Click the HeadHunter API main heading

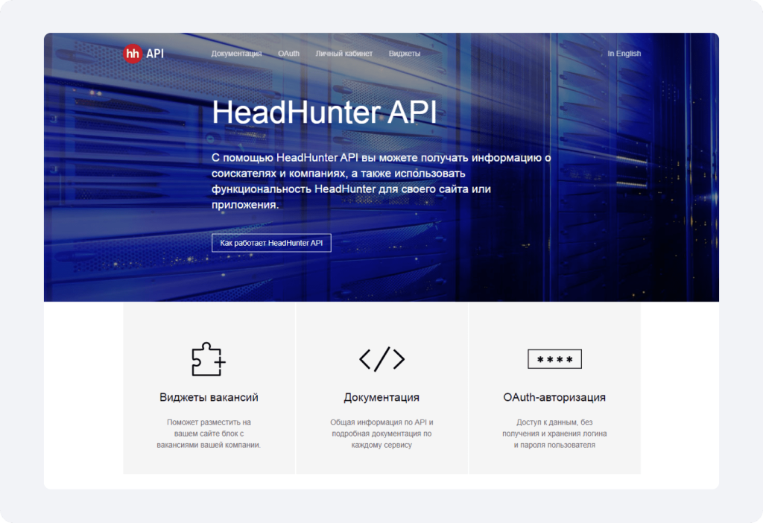point(324,112)
